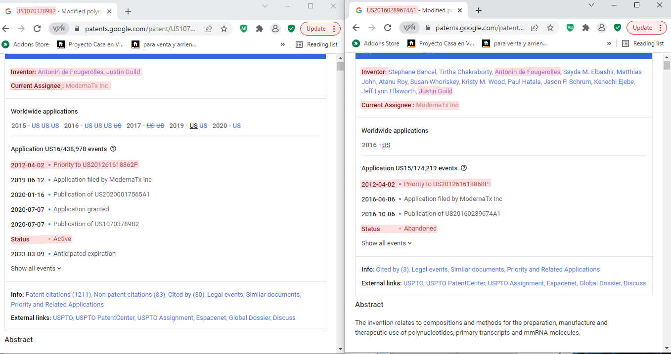Open new tab in the left browser window
This screenshot has width=671, height=354.
pos(128,11)
